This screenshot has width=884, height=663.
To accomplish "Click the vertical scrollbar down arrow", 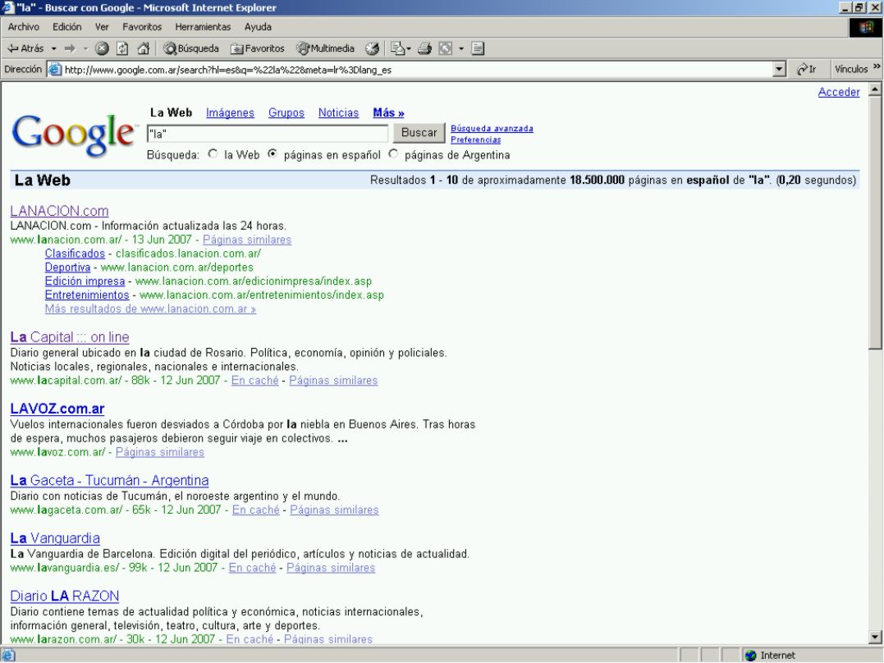I will coord(875,638).
